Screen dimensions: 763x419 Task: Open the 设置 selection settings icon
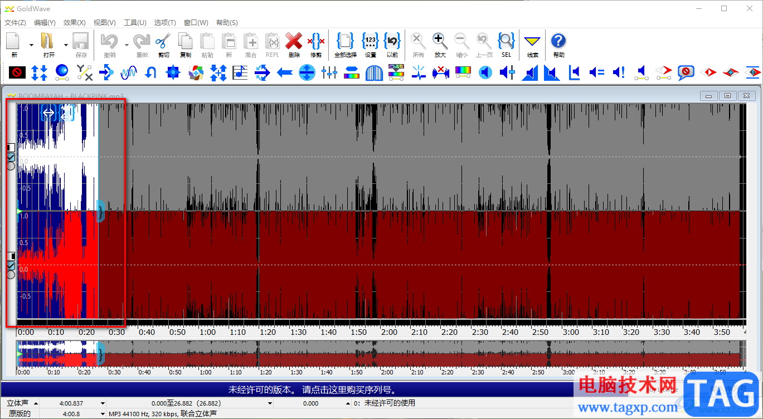click(x=370, y=41)
